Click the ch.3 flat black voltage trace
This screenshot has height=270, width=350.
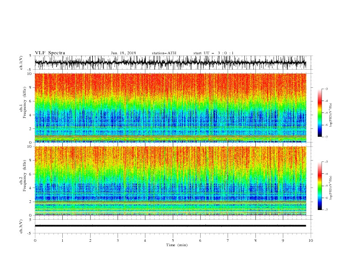coord(170,226)
